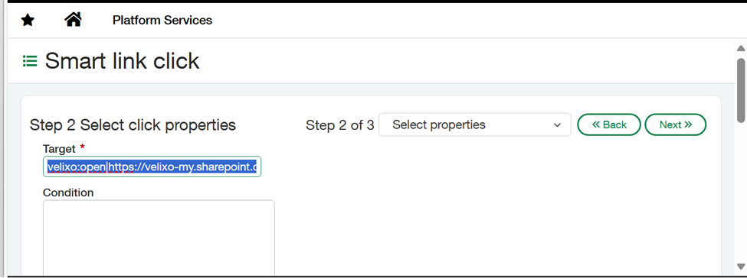Click inside the Target input field
The height and width of the screenshot is (278, 747).
point(152,166)
